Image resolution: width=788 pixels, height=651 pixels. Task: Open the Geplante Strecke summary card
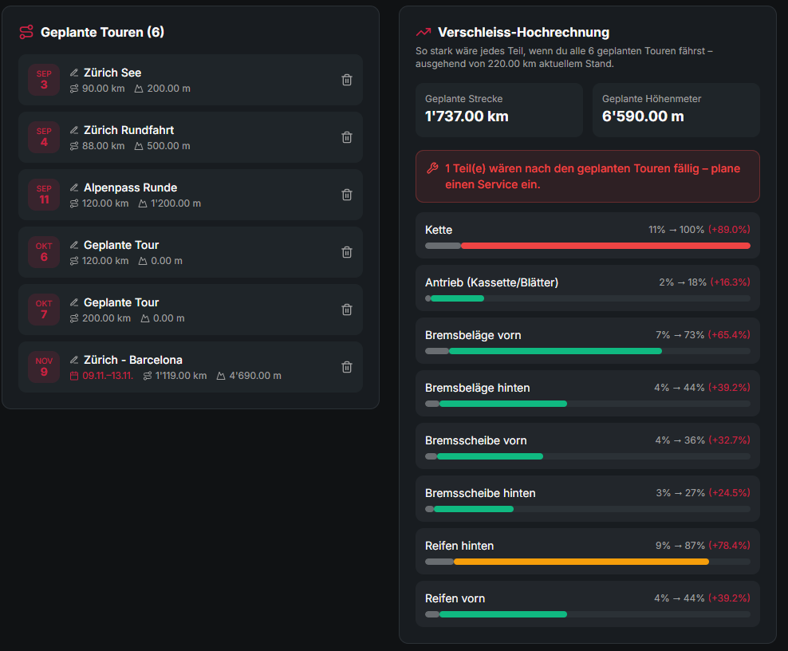click(x=499, y=110)
